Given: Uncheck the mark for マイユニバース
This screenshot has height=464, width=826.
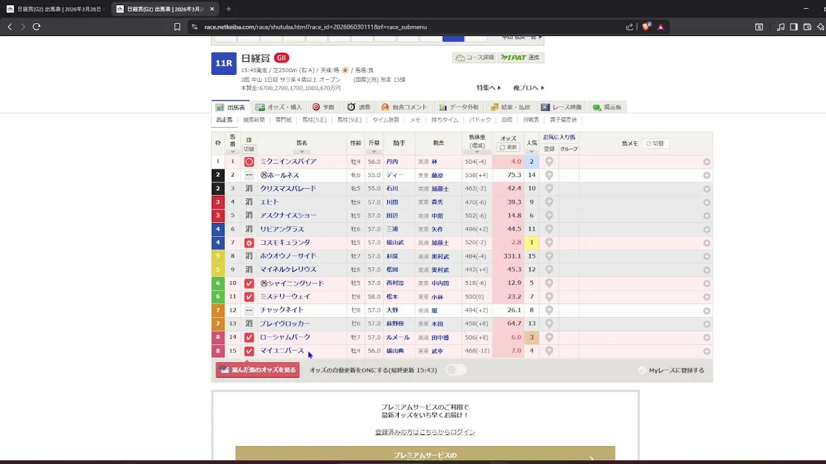Looking at the screenshot, I should 249,351.
